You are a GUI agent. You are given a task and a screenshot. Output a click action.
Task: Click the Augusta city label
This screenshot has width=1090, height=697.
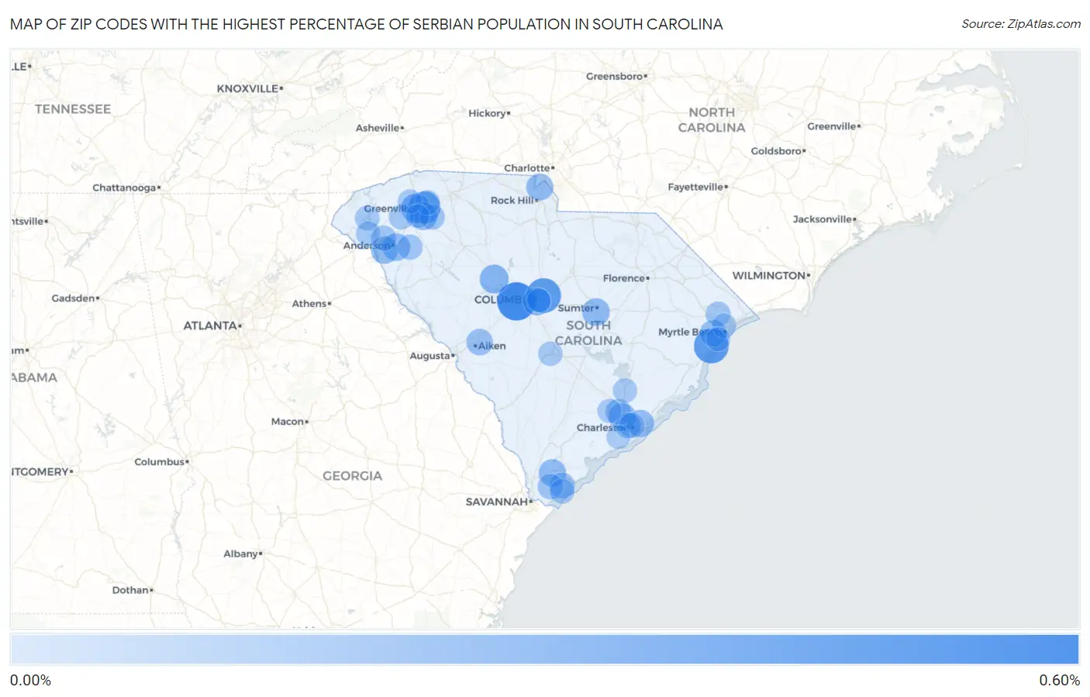(x=433, y=356)
